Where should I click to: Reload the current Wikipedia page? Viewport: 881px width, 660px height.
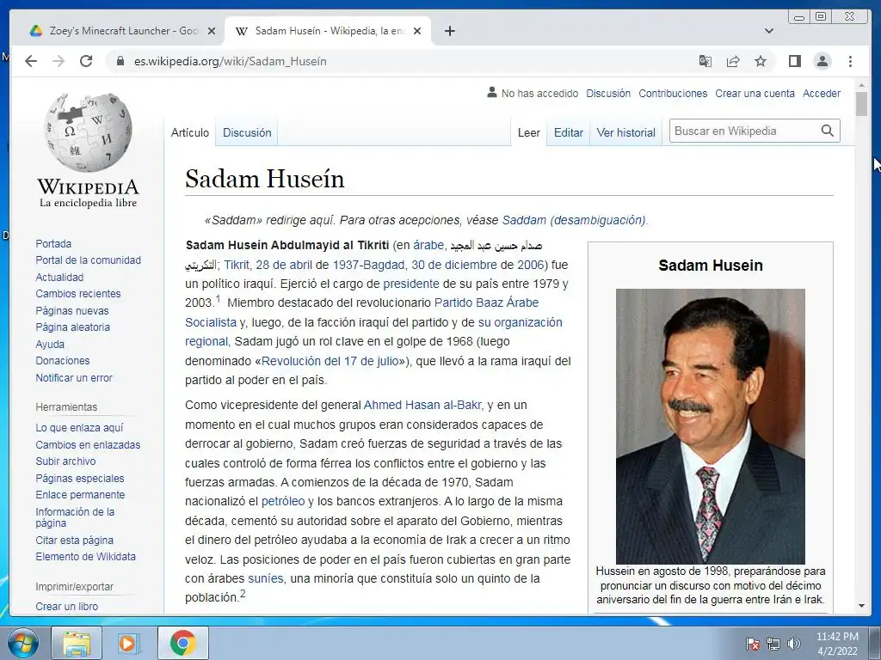(86, 61)
